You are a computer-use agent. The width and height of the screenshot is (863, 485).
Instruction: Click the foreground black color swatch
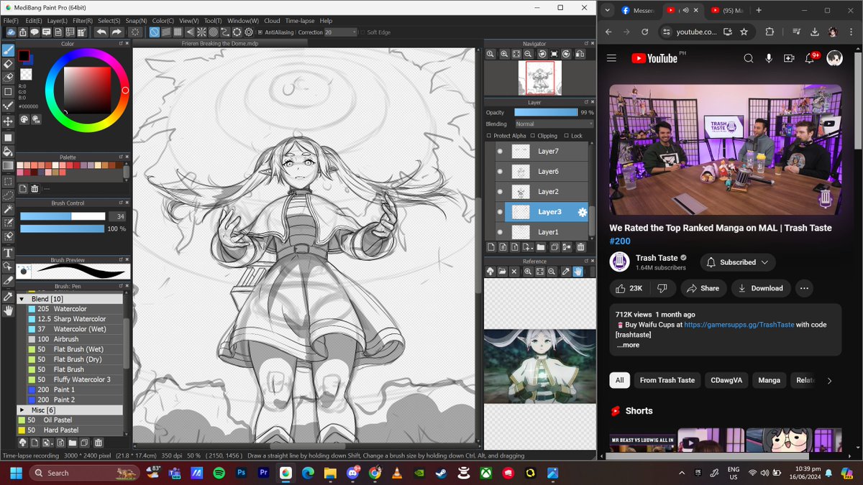pyautogui.click(x=24, y=55)
